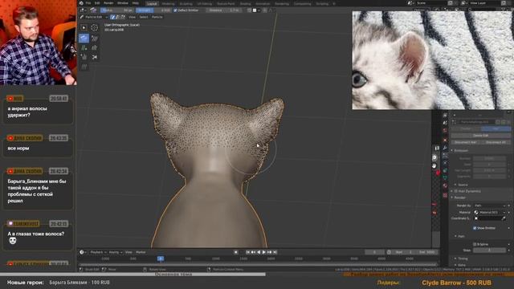Select the Add hair tool
514x289 pixels.
point(84,47)
